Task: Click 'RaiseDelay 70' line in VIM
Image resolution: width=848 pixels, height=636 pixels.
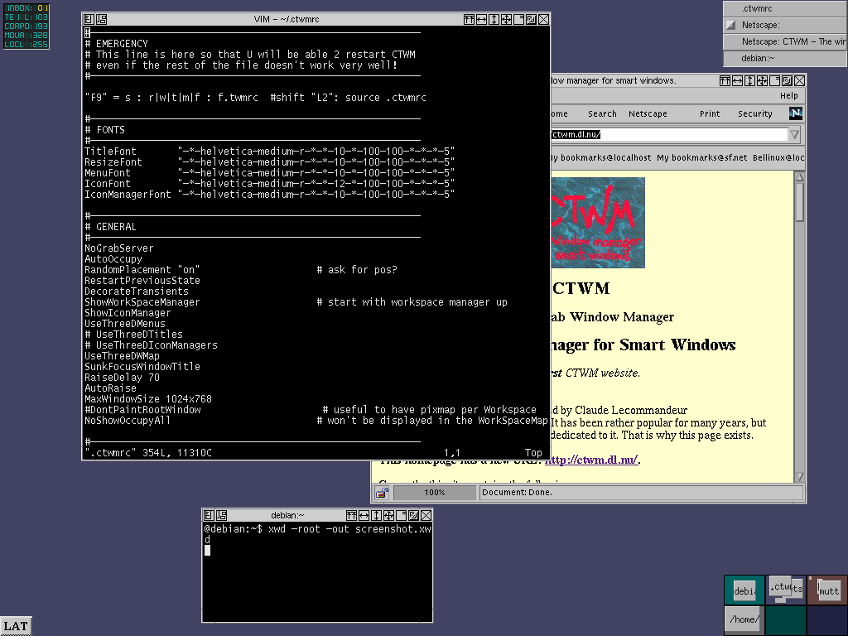Action: [123, 378]
